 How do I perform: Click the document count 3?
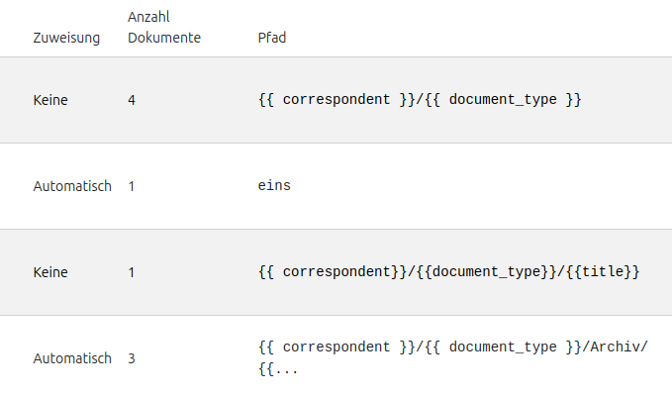132,358
